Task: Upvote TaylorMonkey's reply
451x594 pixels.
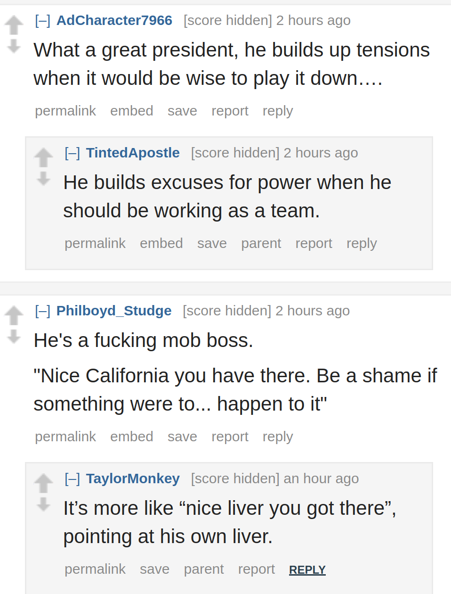Action: coord(44,483)
